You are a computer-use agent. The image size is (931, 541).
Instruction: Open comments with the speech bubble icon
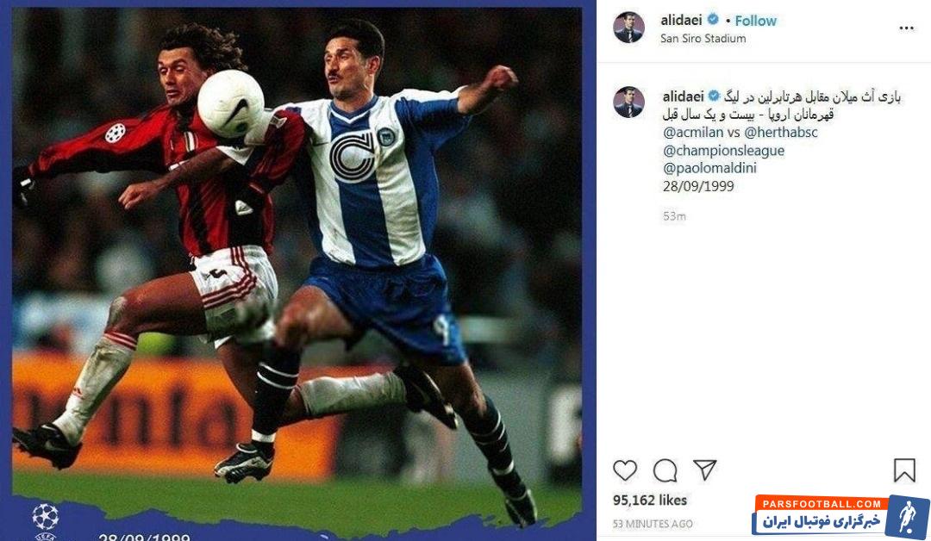pyautogui.click(x=665, y=471)
